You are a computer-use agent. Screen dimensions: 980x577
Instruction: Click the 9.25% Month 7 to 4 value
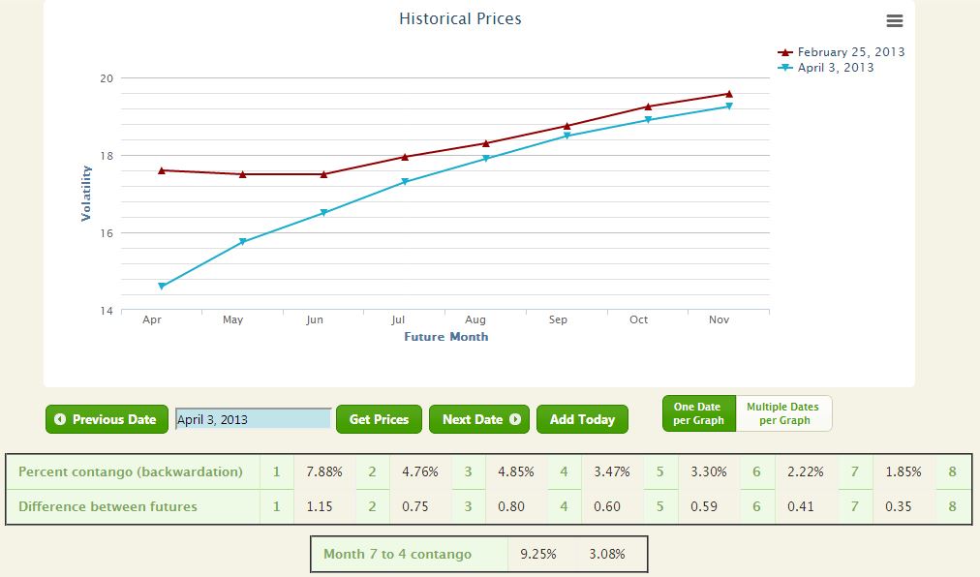[537, 554]
